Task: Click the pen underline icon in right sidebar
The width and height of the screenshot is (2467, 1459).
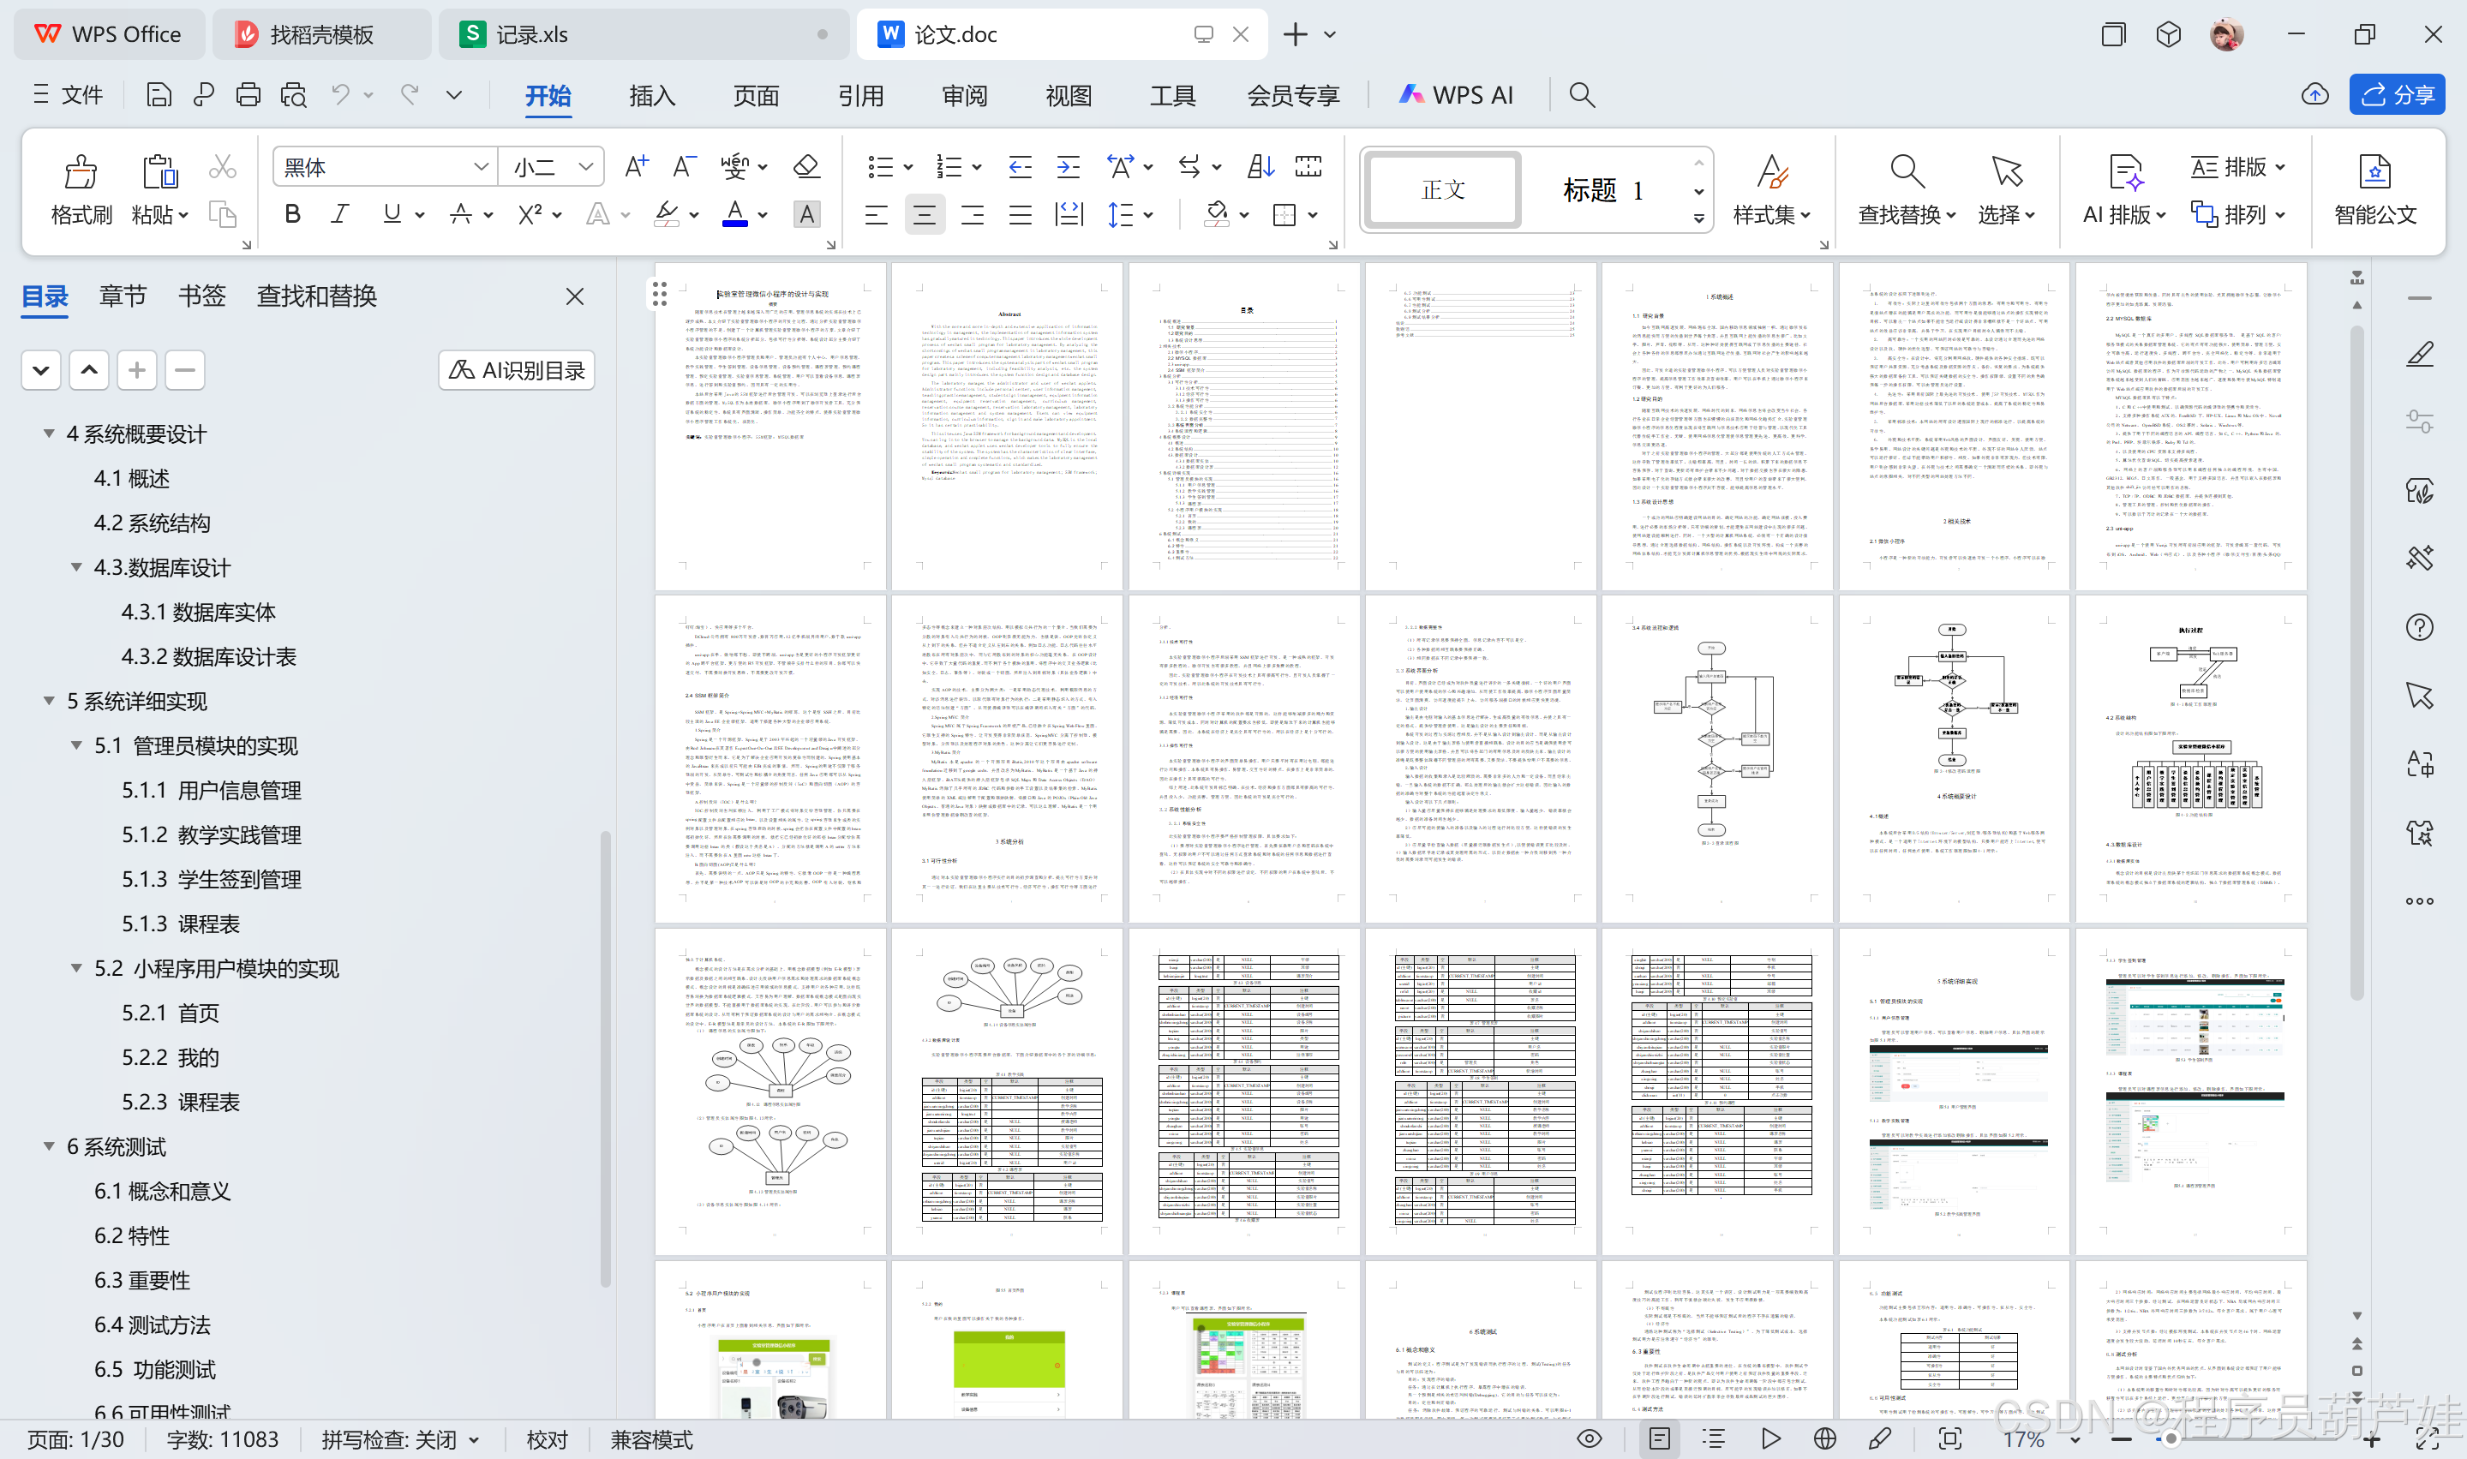Action: [x=2419, y=354]
